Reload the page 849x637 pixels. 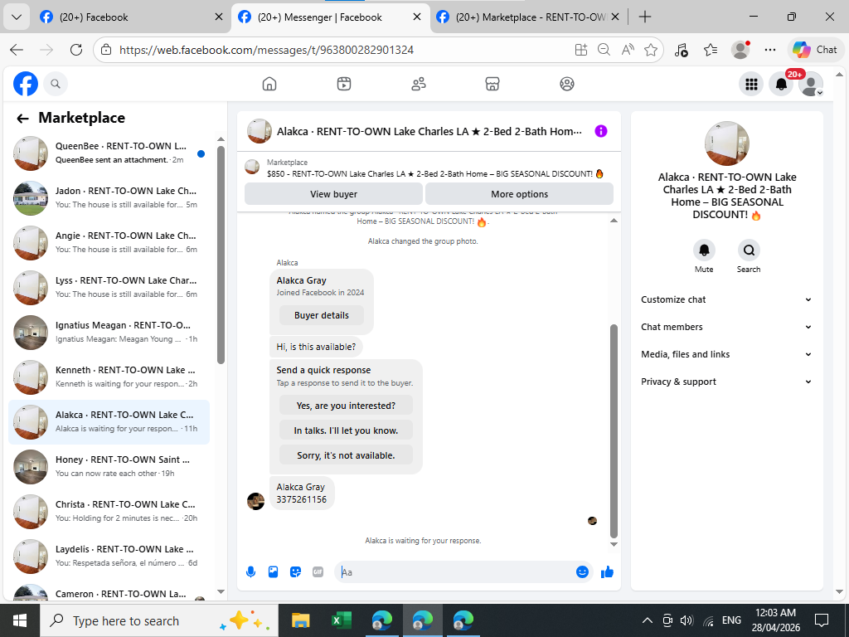[76, 50]
